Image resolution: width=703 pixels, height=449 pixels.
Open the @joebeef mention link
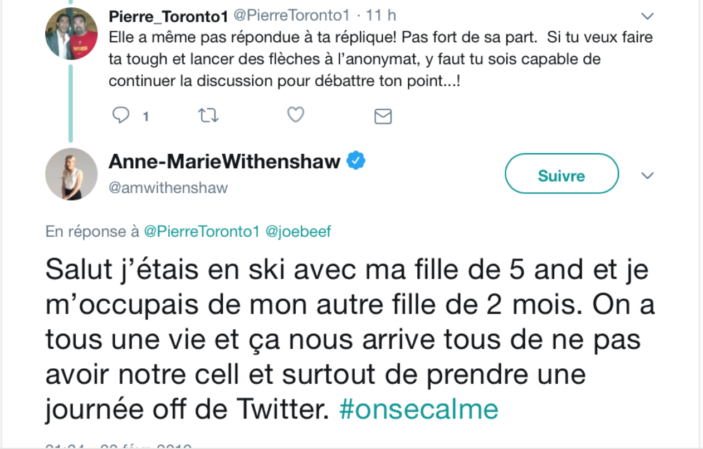click(299, 231)
